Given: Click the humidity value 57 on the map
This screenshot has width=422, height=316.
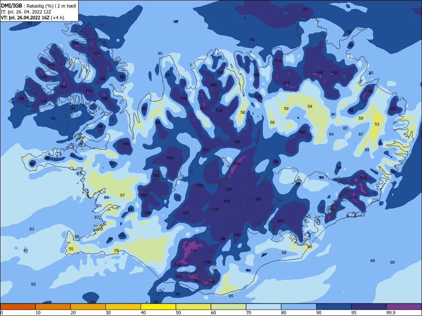Looking at the screenshot, I should tap(122, 195).
